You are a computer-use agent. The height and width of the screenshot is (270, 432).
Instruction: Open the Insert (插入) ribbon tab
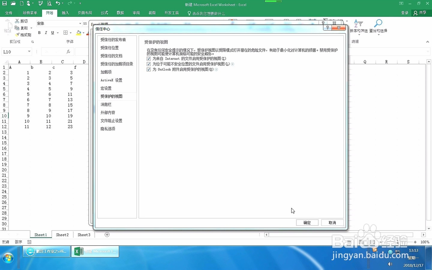(65, 13)
